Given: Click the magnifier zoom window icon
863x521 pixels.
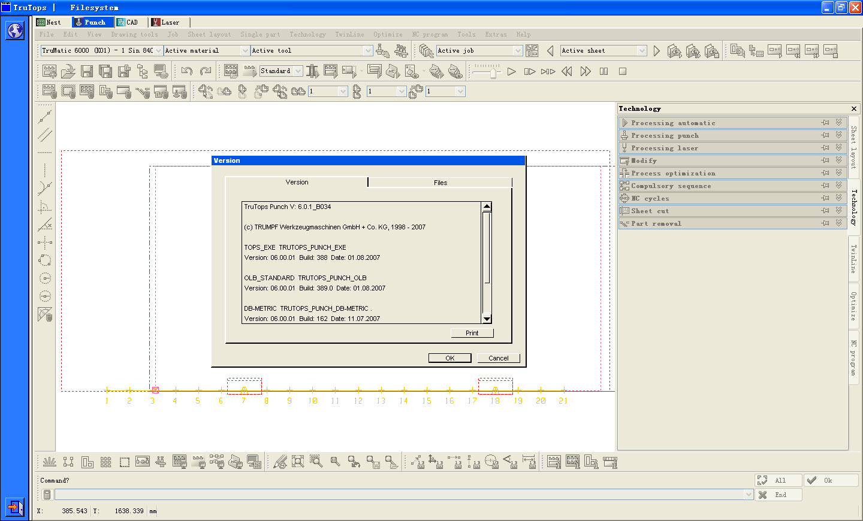Looking at the screenshot, I should click(x=316, y=462).
